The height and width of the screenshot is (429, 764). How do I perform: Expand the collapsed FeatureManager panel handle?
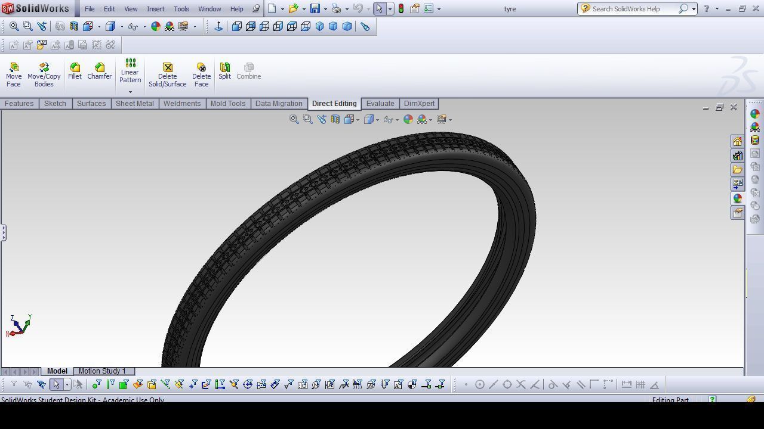tap(3, 232)
